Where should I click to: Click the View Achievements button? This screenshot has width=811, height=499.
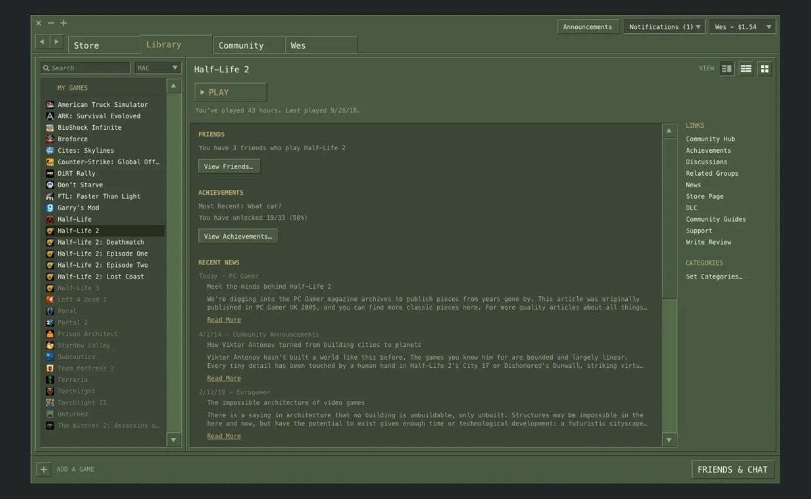point(238,237)
